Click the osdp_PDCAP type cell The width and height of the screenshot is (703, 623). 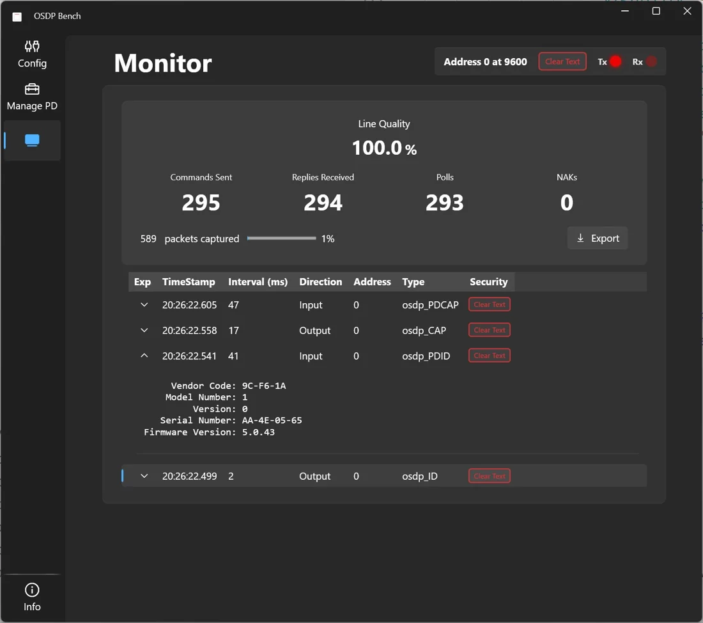(430, 304)
